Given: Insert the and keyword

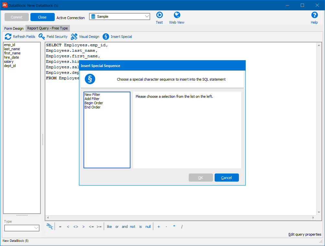Looking at the screenshot, I should click(125, 227).
